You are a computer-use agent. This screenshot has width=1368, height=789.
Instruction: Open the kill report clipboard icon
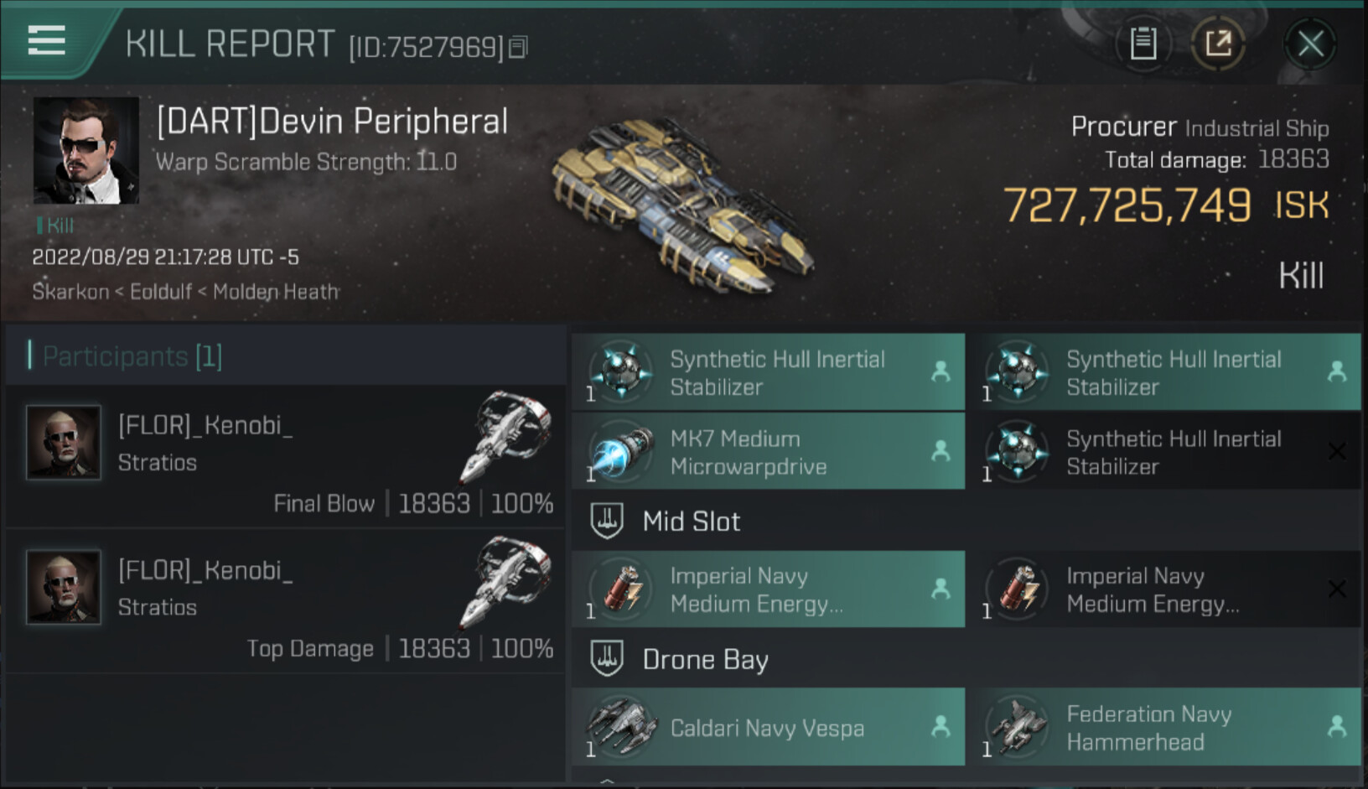point(1143,44)
